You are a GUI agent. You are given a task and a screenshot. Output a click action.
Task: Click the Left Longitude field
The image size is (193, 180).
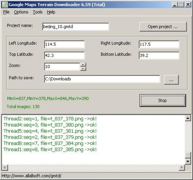(x=64, y=44)
